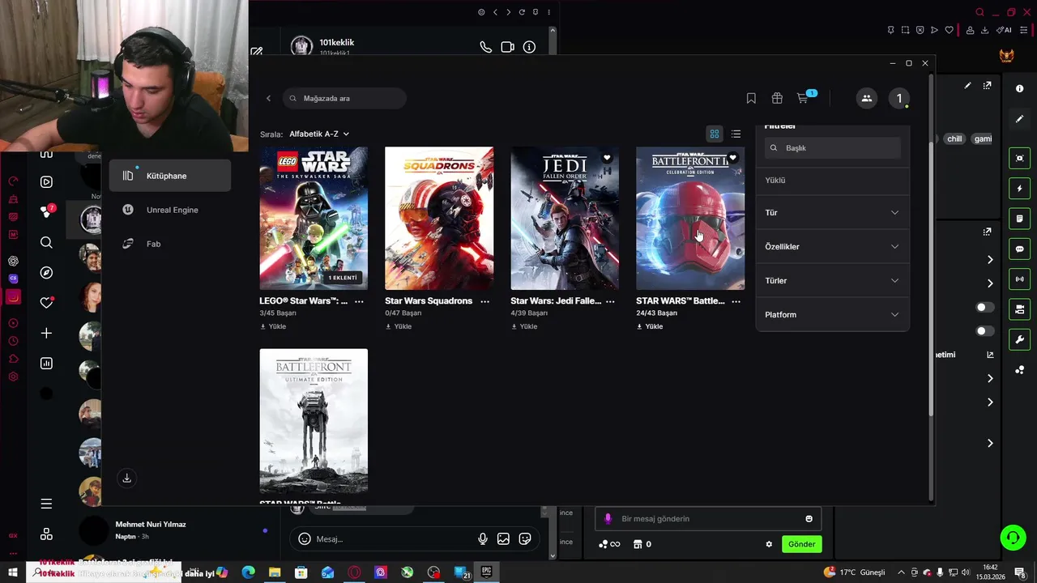The width and height of the screenshot is (1037, 583).
Task: Open chat bubble icon in right sidebar
Action: coord(1020,249)
